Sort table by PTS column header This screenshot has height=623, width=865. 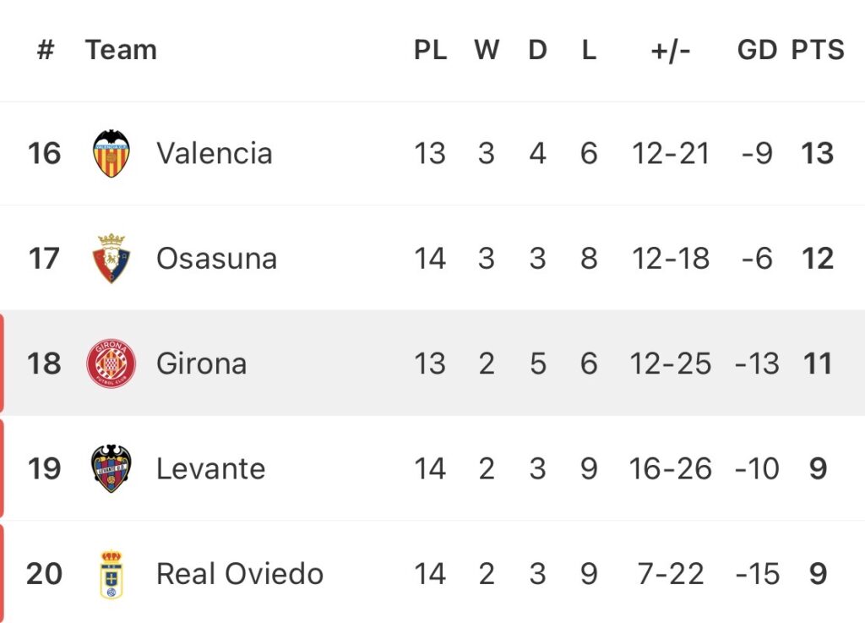[817, 50]
